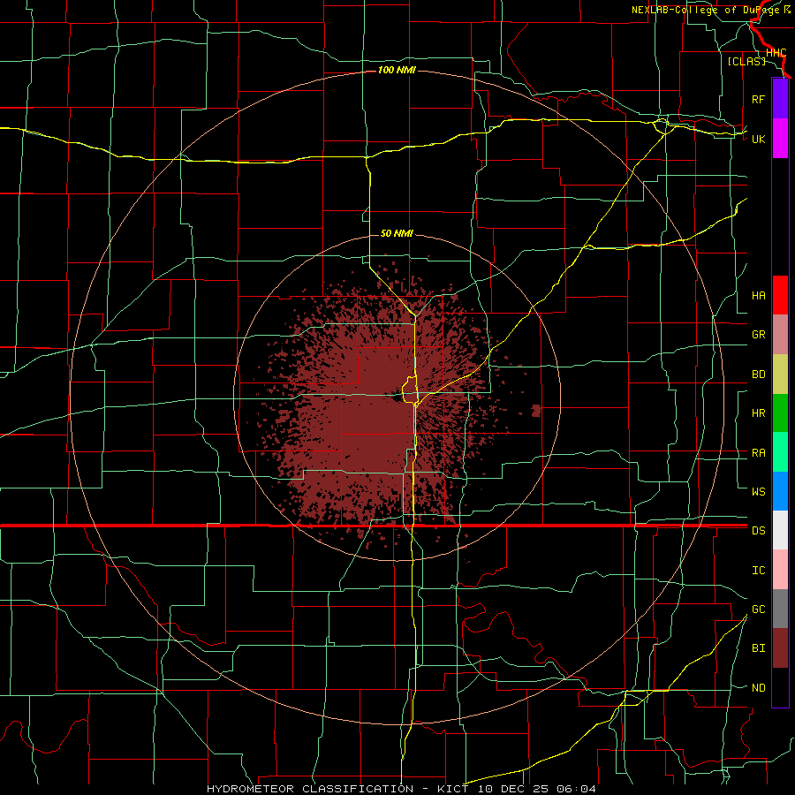Viewport: 795px width, 795px height.
Task: Click the HYDROMETEOR CLASSIFICATION title text
Action: [x=310, y=789]
